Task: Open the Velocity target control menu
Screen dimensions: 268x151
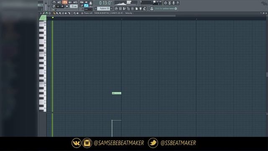Action: tap(129, 13)
